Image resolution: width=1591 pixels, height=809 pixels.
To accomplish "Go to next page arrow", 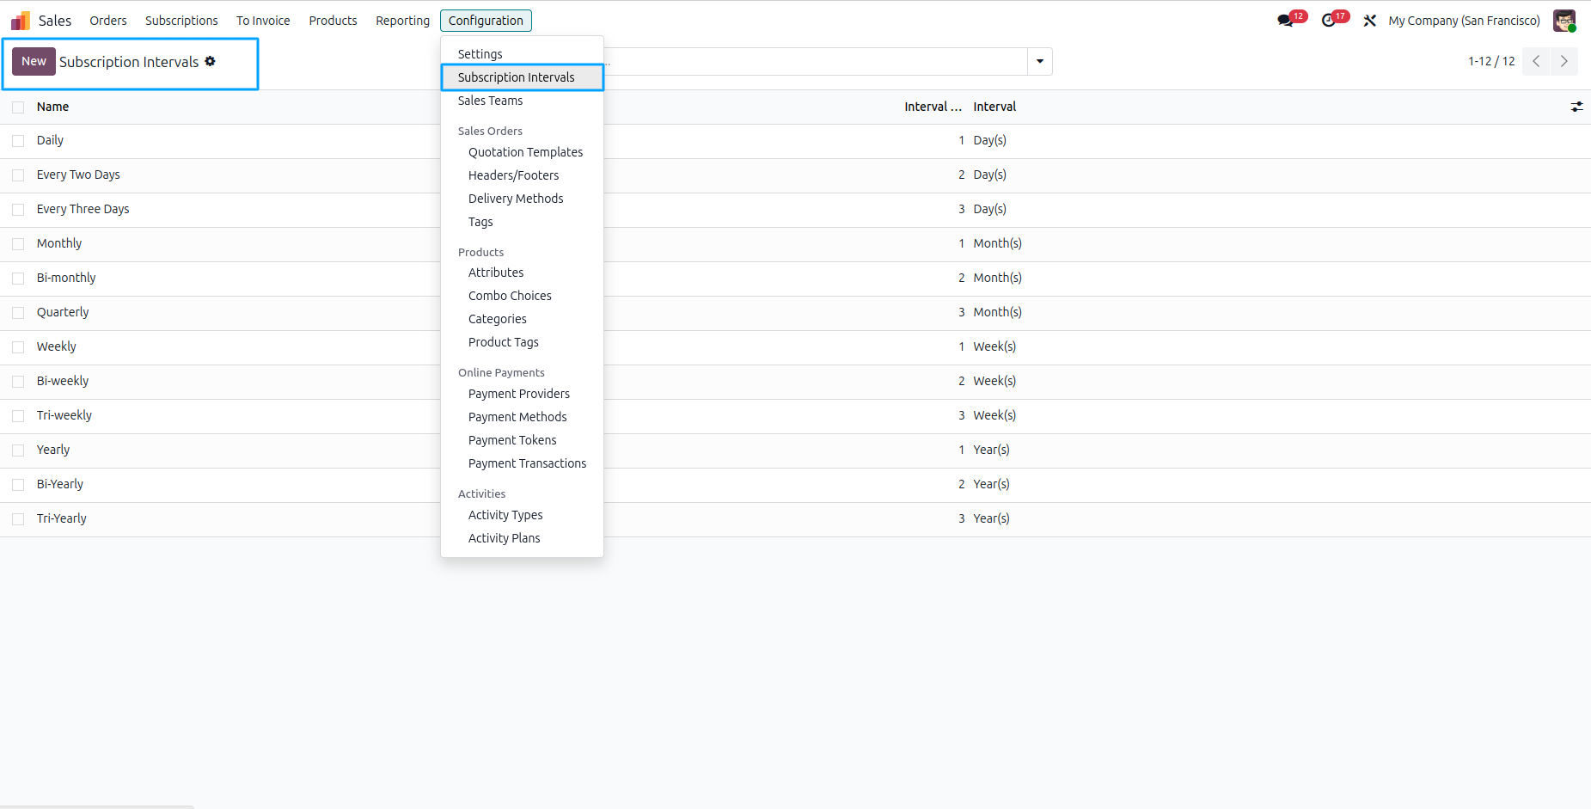I will tap(1564, 61).
